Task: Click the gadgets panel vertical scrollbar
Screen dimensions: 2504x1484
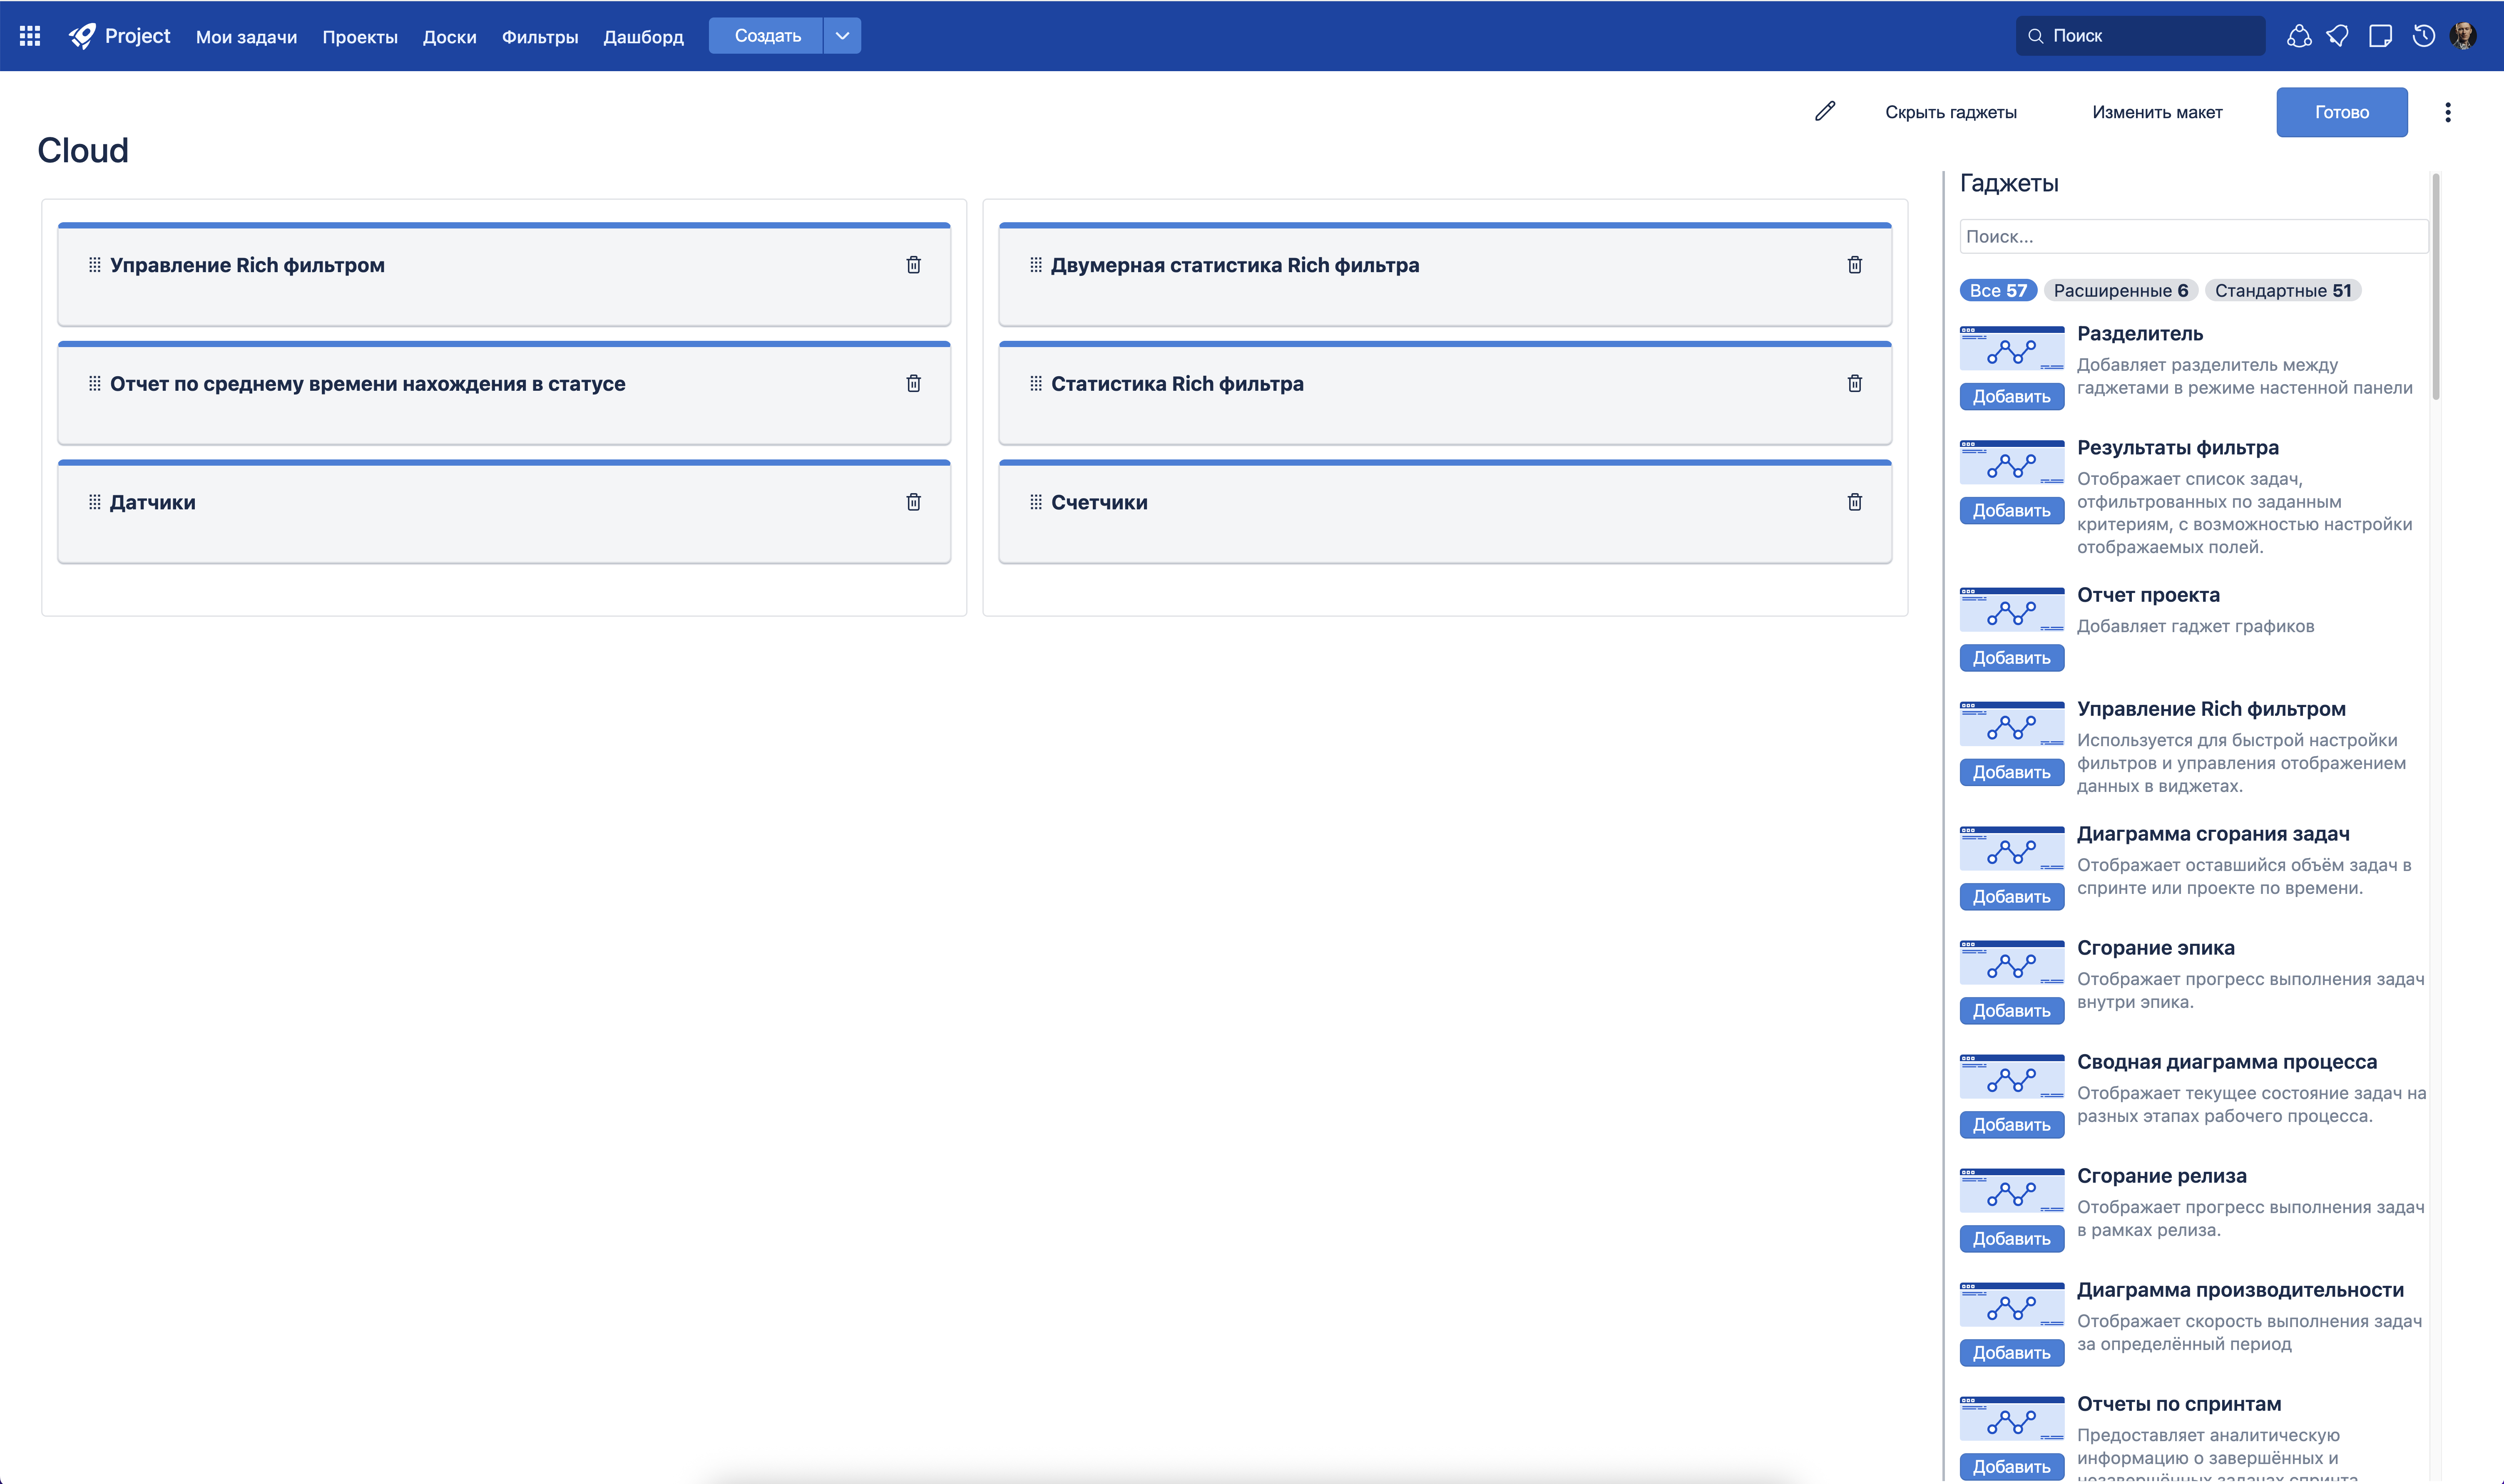Action: (2436, 287)
